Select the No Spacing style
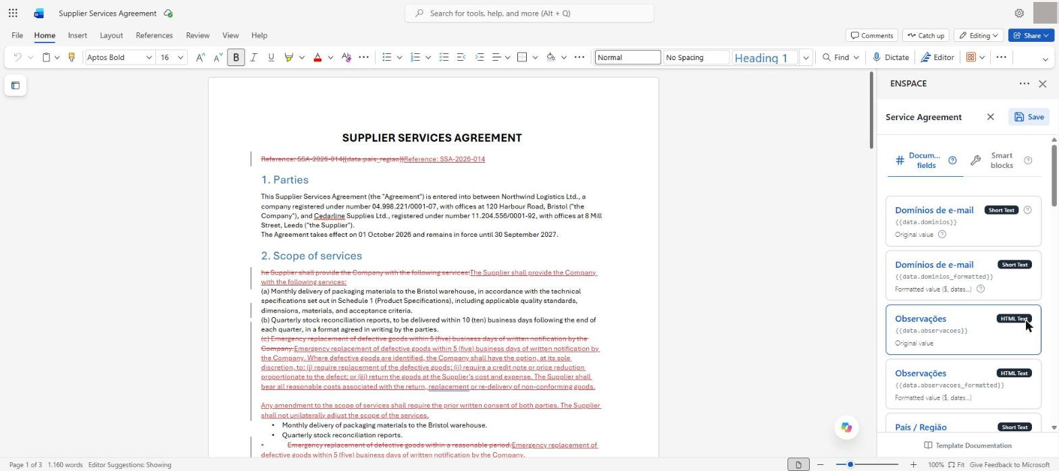The height and width of the screenshot is (471, 1059). pyautogui.click(x=696, y=57)
